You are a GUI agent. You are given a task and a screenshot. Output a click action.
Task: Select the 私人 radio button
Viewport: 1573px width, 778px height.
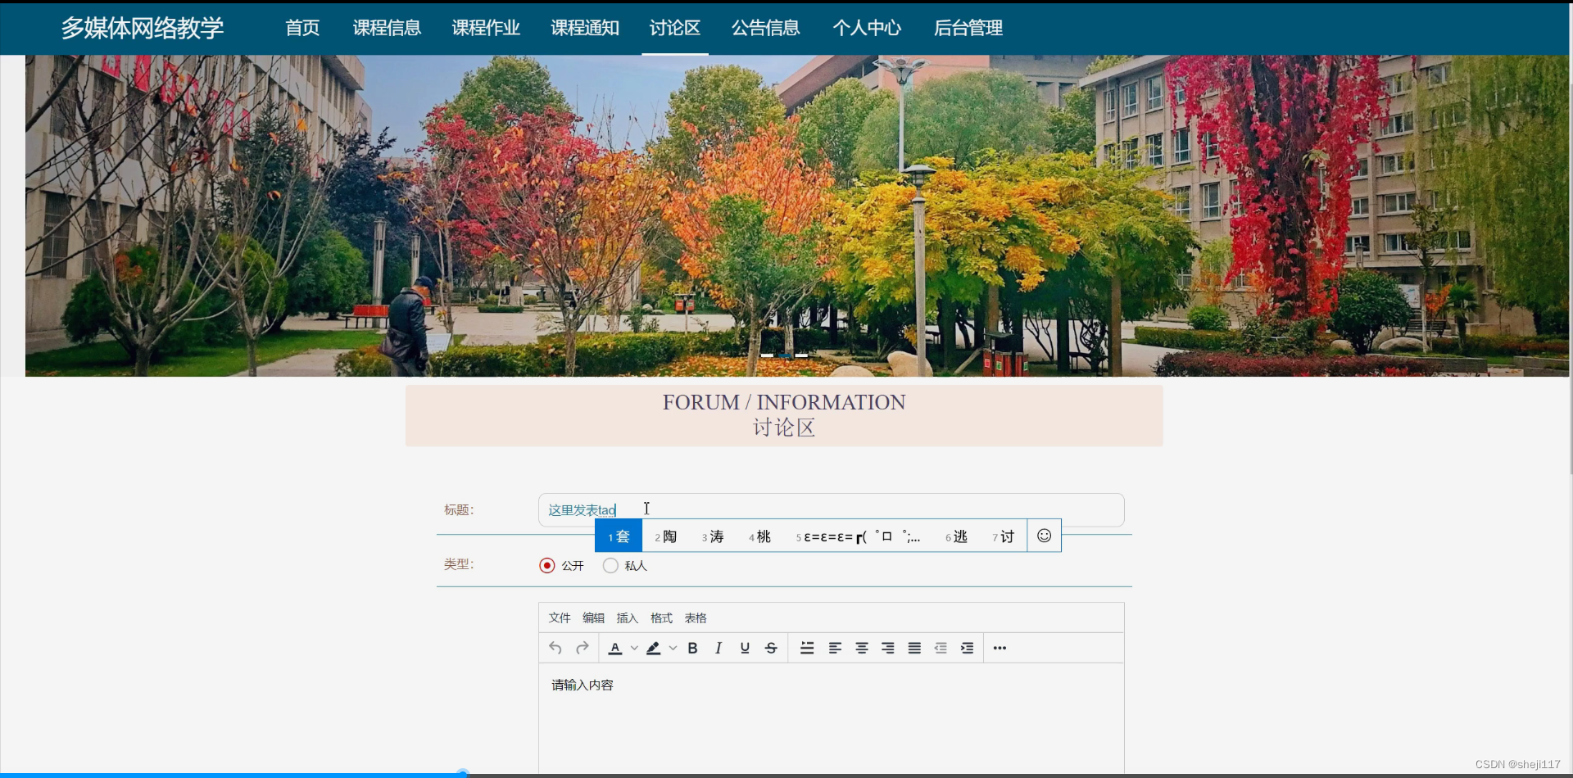point(610,565)
